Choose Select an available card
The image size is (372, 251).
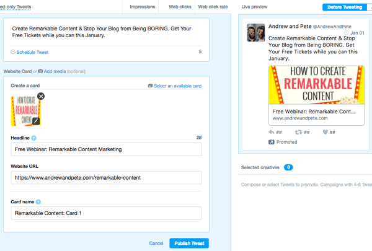pos(177,86)
